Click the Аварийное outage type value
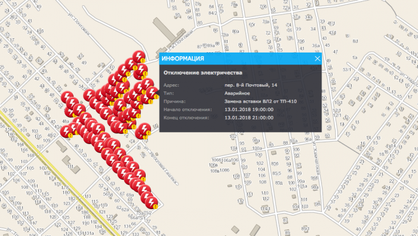This screenshot has width=418, height=236. pyautogui.click(x=237, y=93)
